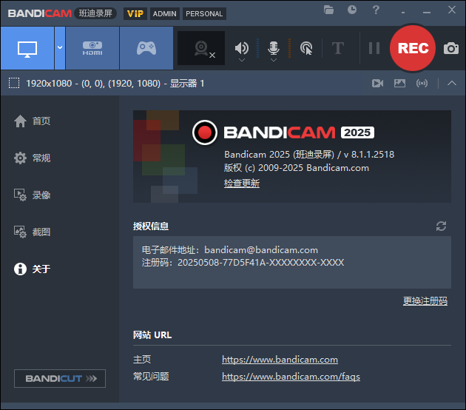This screenshot has height=410, width=466.
Task: Click Bandicam 2025 version v 8.1.1.2518 text
Action: pos(309,155)
